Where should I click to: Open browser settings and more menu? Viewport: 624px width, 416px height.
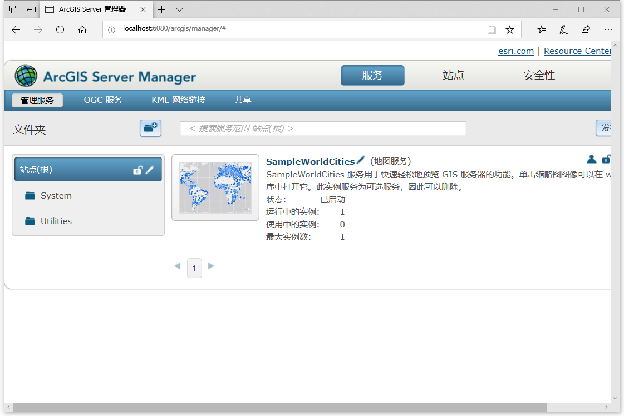[x=608, y=30]
